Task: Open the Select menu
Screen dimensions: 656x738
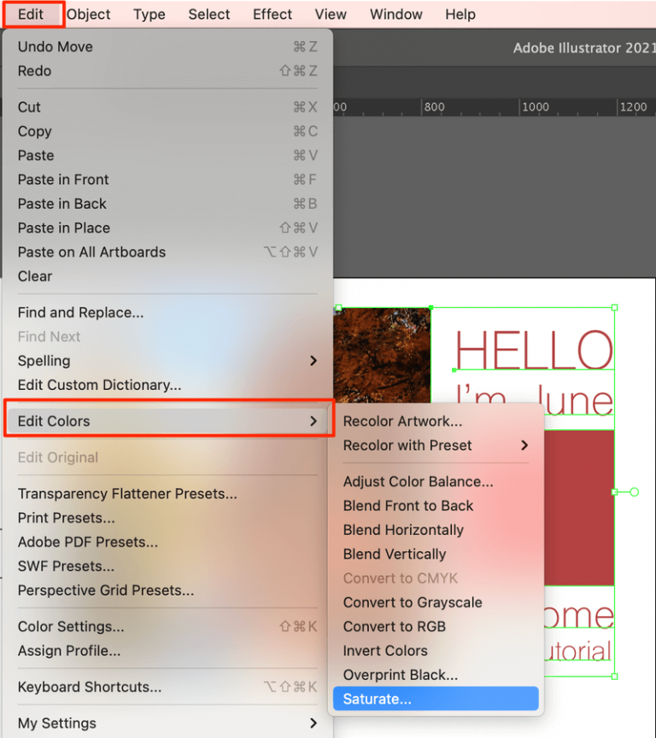Action: [208, 15]
